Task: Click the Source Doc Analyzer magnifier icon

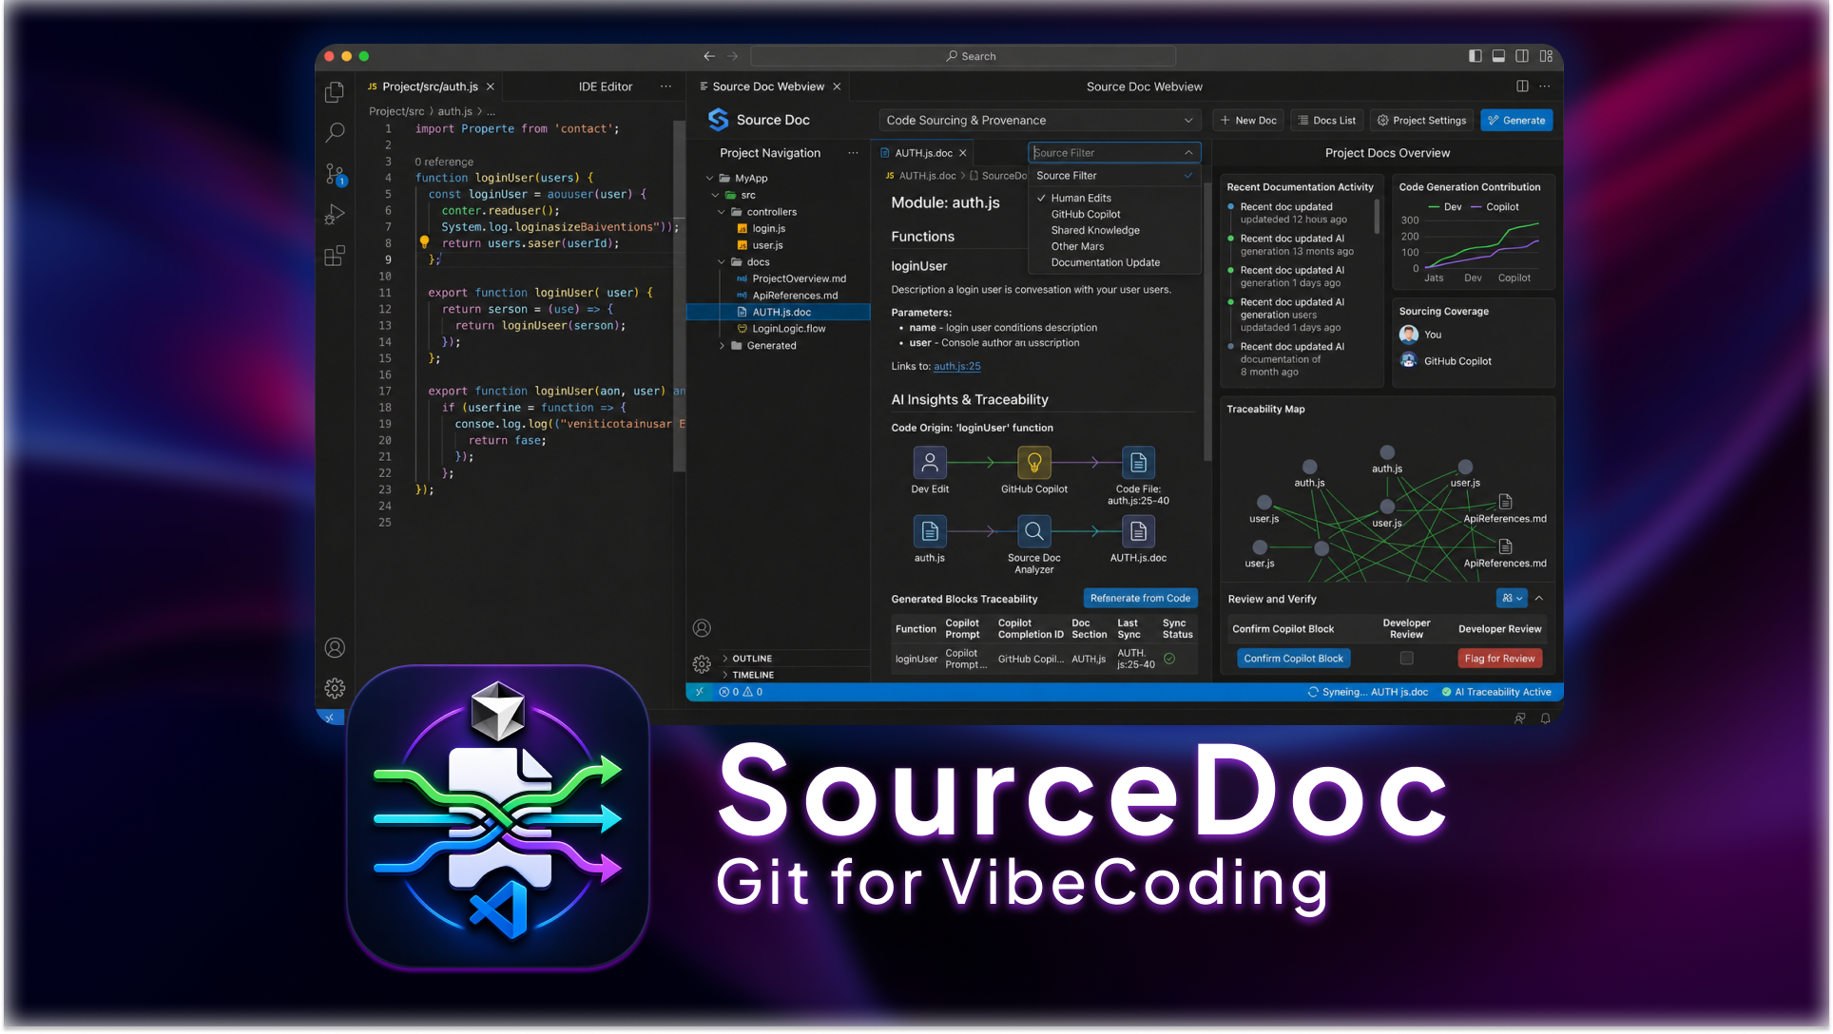Action: coord(1033,531)
